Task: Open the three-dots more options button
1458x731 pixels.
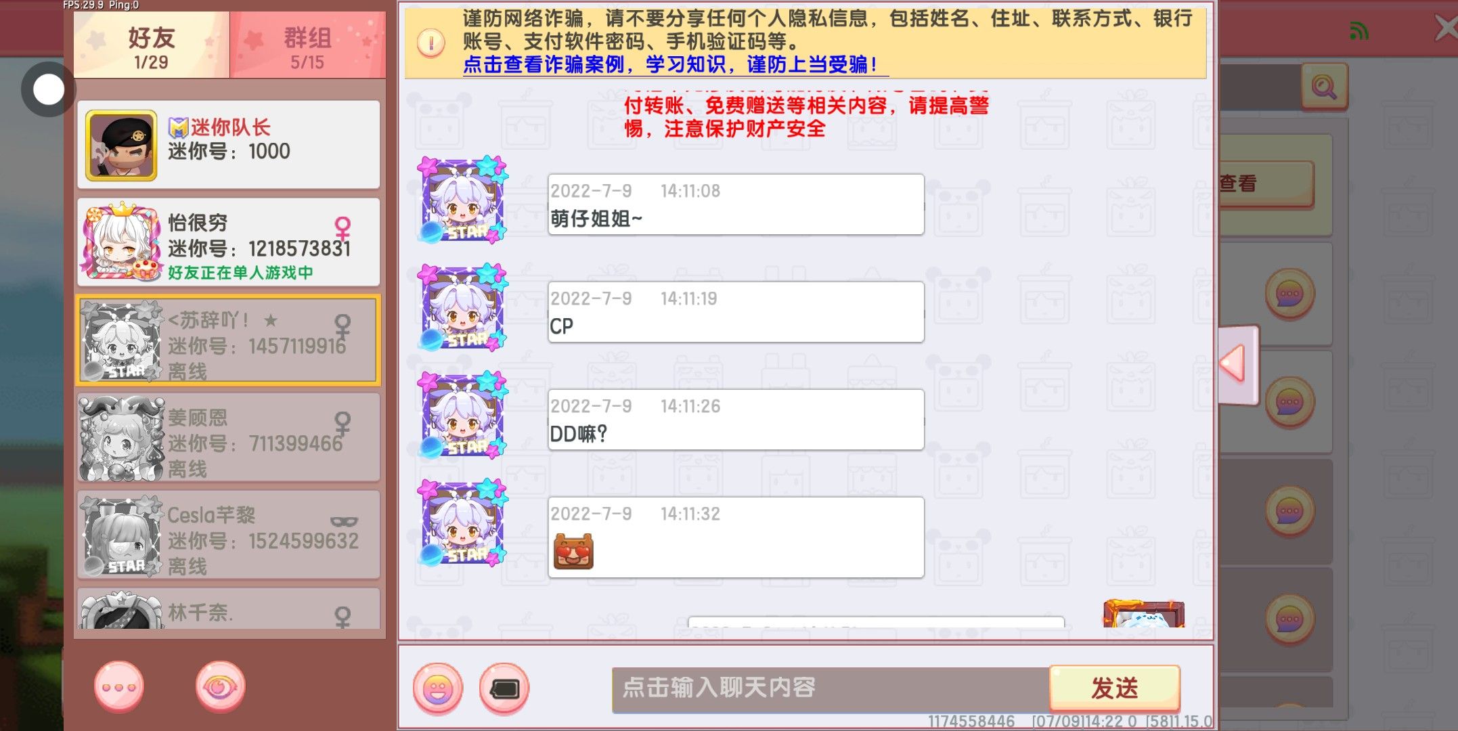Action: point(119,687)
